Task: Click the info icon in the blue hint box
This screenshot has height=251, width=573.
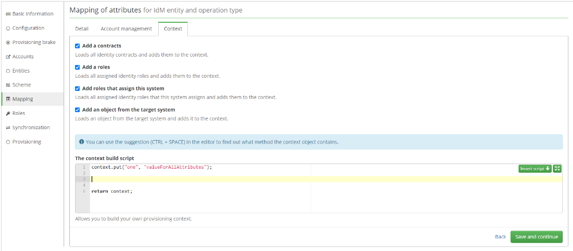Action: (81, 142)
